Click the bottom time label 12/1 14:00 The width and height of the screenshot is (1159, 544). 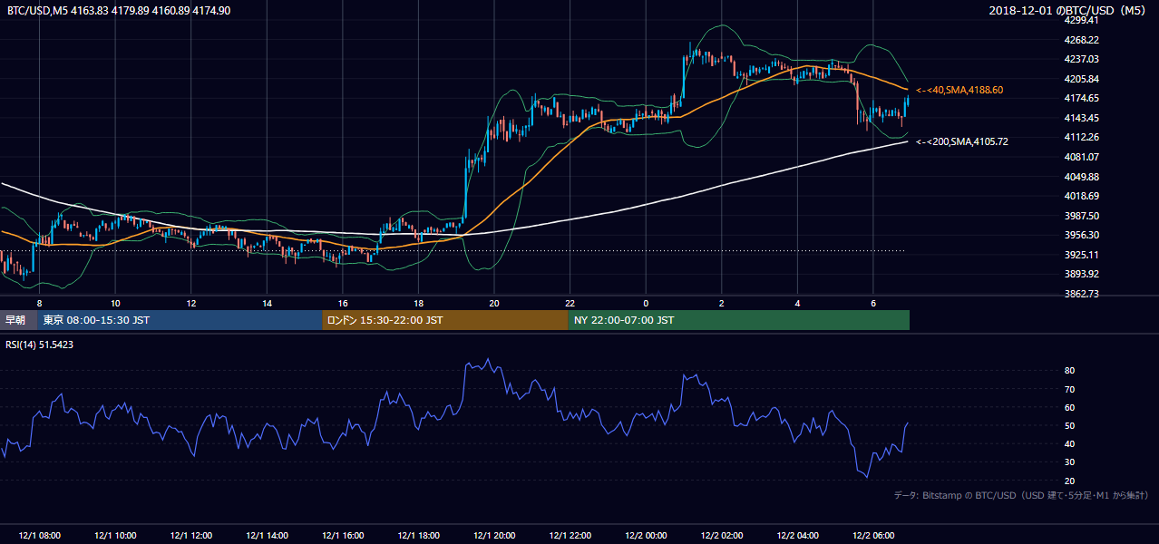click(x=267, y=536)
